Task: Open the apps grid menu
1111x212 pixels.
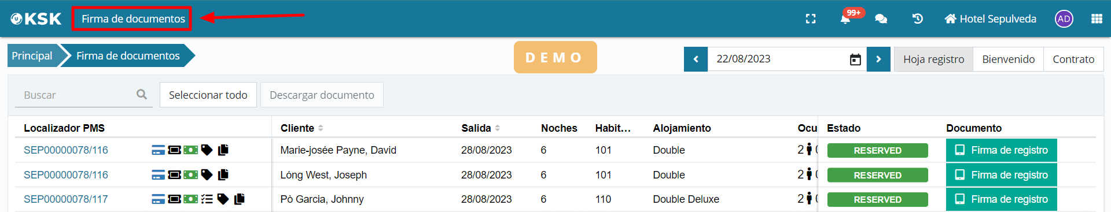Action: [x=1097, y=19]
